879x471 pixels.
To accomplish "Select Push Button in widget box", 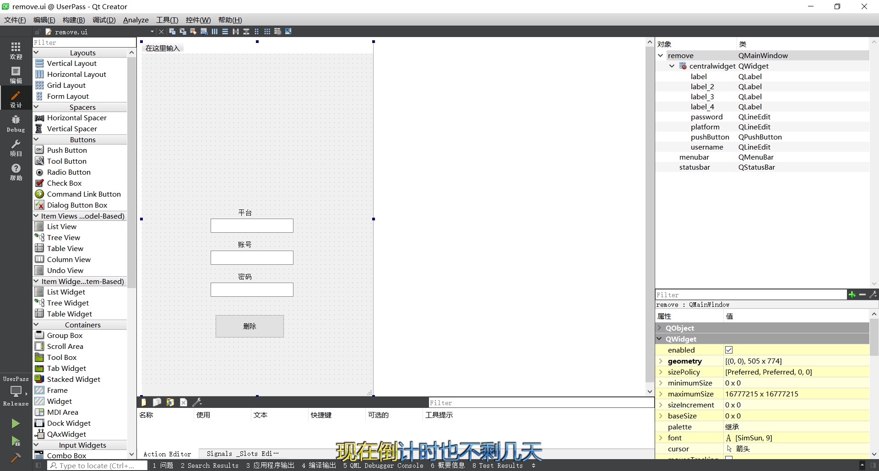I will tap(67, 150).
